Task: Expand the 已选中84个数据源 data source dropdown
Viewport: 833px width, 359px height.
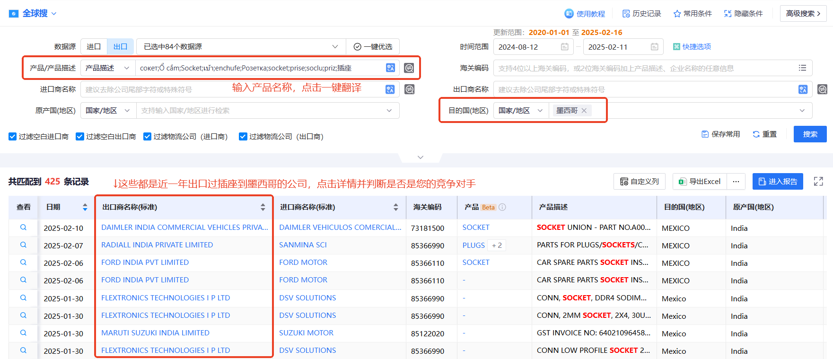Action: pos(241,47)
